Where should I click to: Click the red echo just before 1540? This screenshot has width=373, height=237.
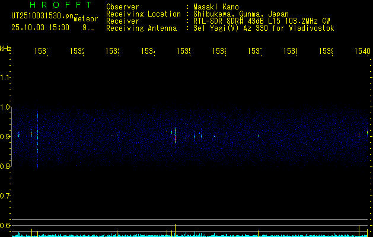359,134
